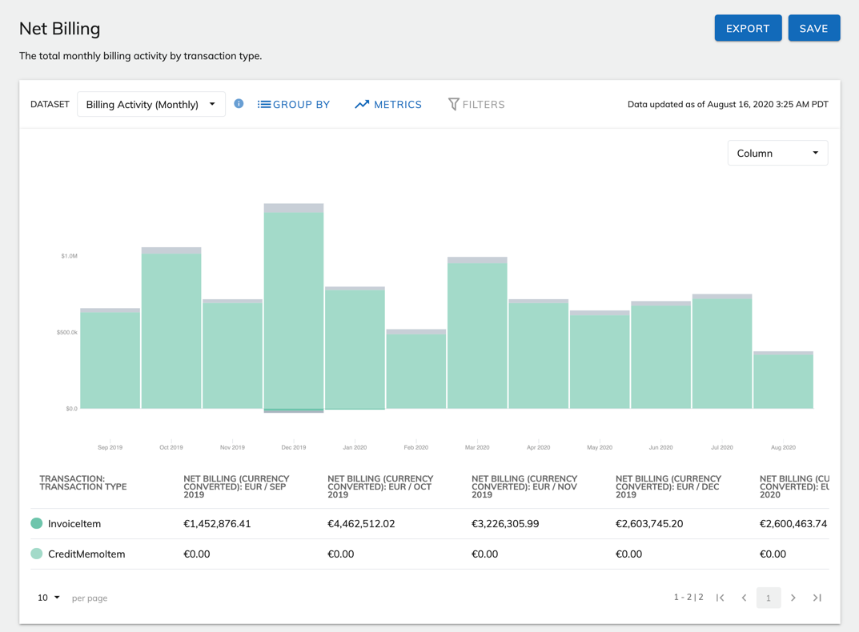
Task: Click the Transaction Type column header
Action: pyautogui.click(x=83, y=482)
